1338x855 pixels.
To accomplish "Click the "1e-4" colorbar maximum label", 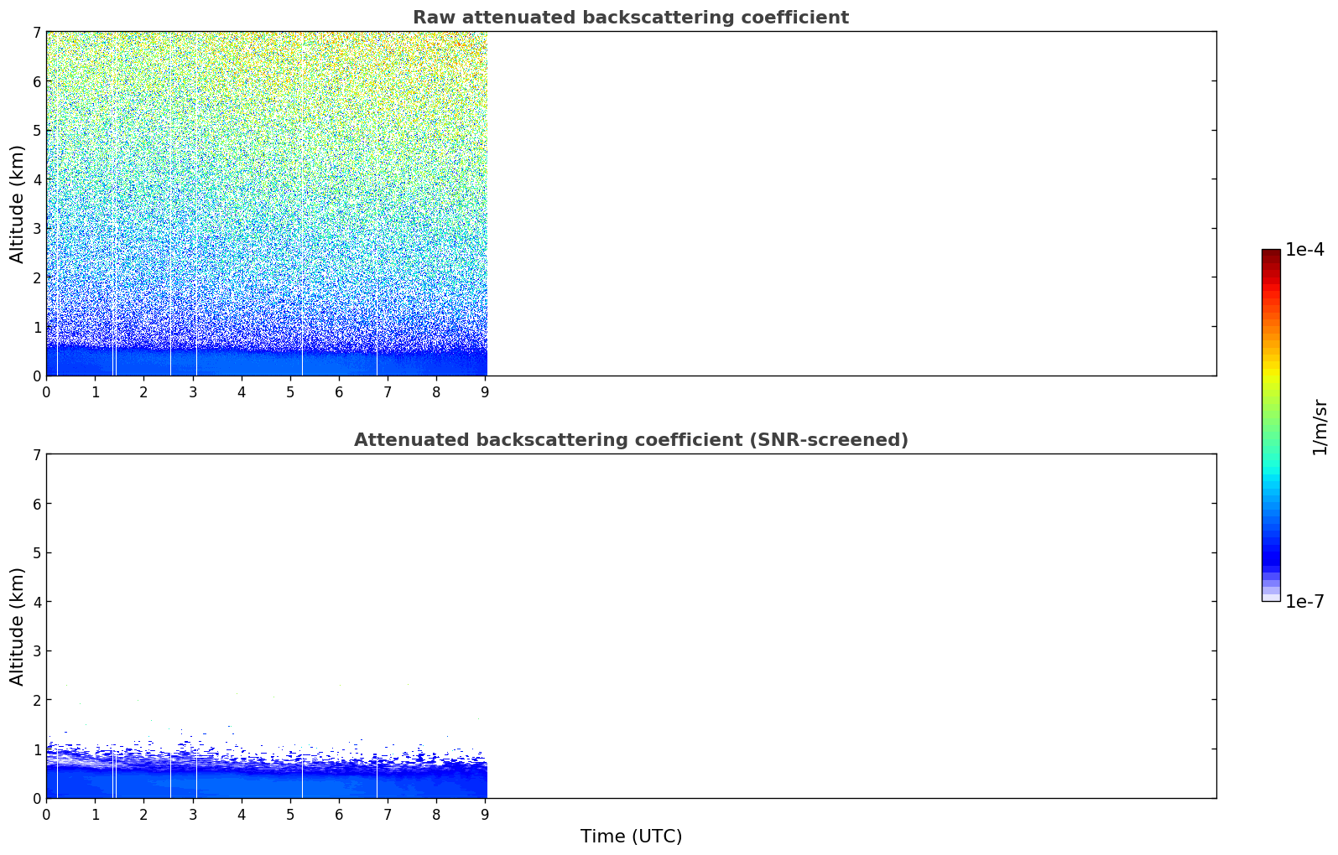I will click(x=1304, y=250).
